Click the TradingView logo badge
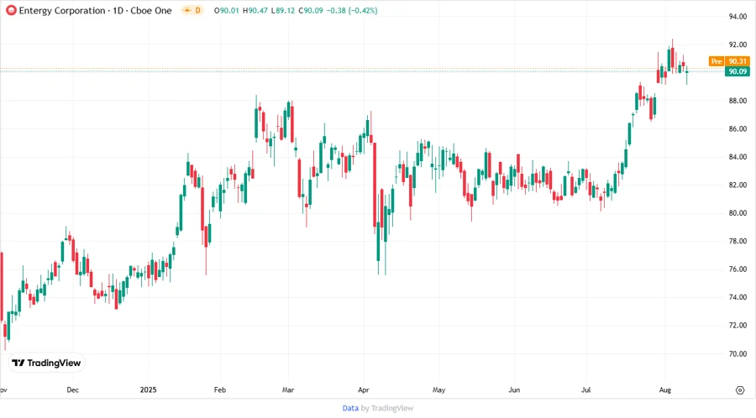This screenshot has width=756, height=418. click(x=47, y=363)
